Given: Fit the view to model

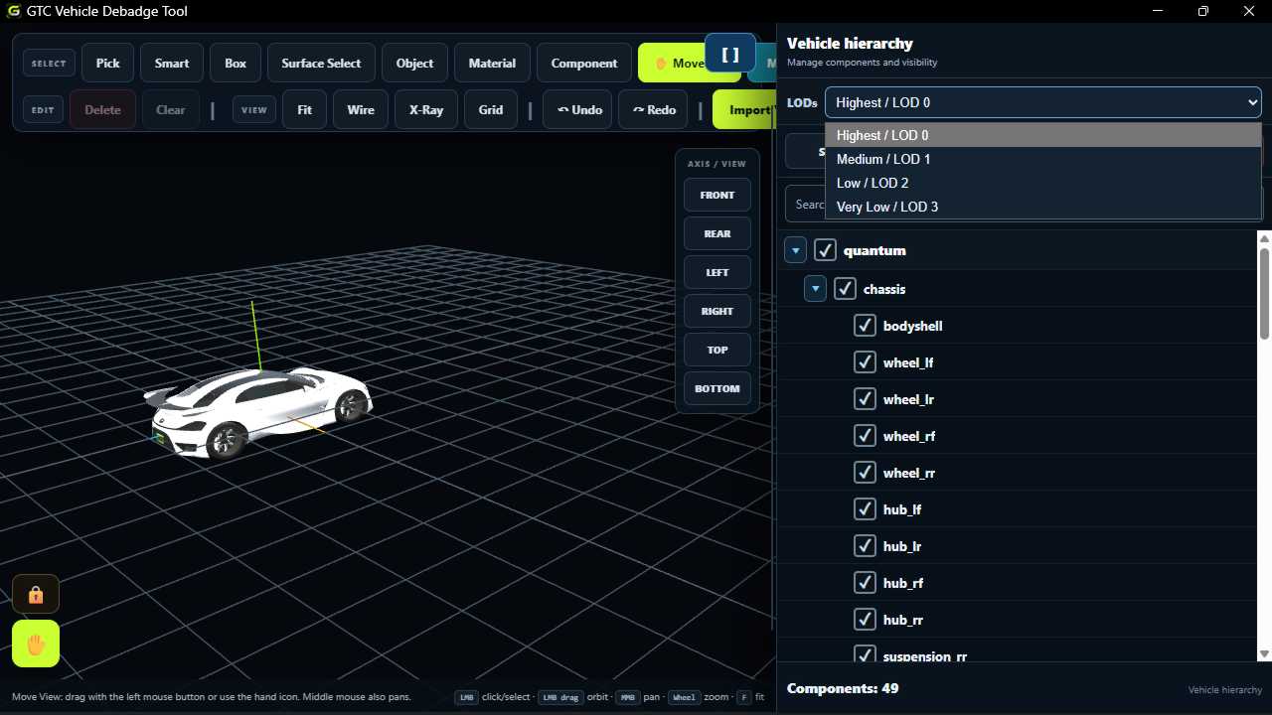Looking at the screenshot, I should tap(304, 109).
